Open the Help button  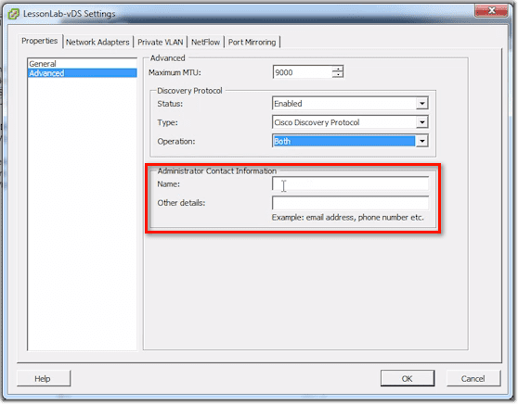[43, 378]
